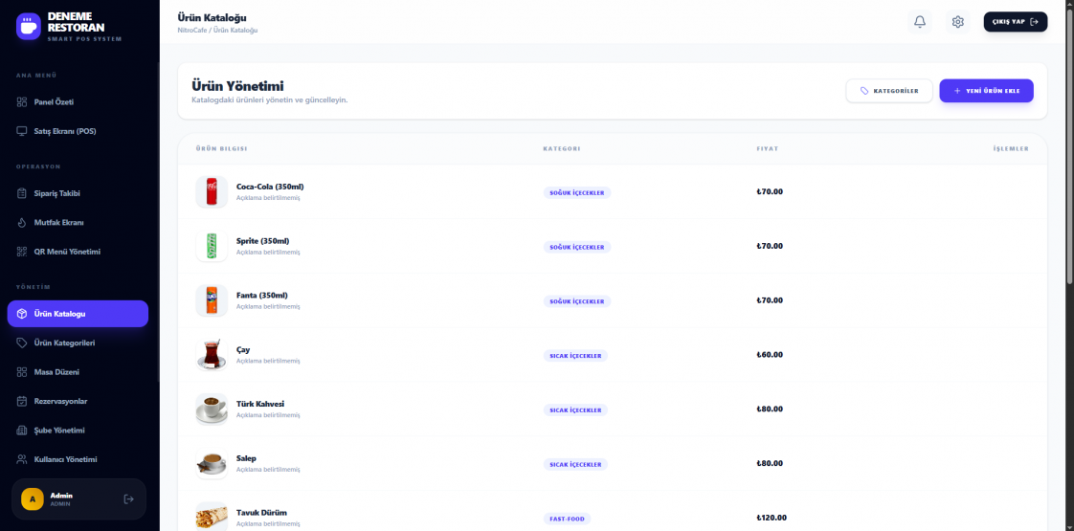The image size is (1074, 531).
Task: Click the Panel Özeti grid icon
Action: [x=22, y=102]
